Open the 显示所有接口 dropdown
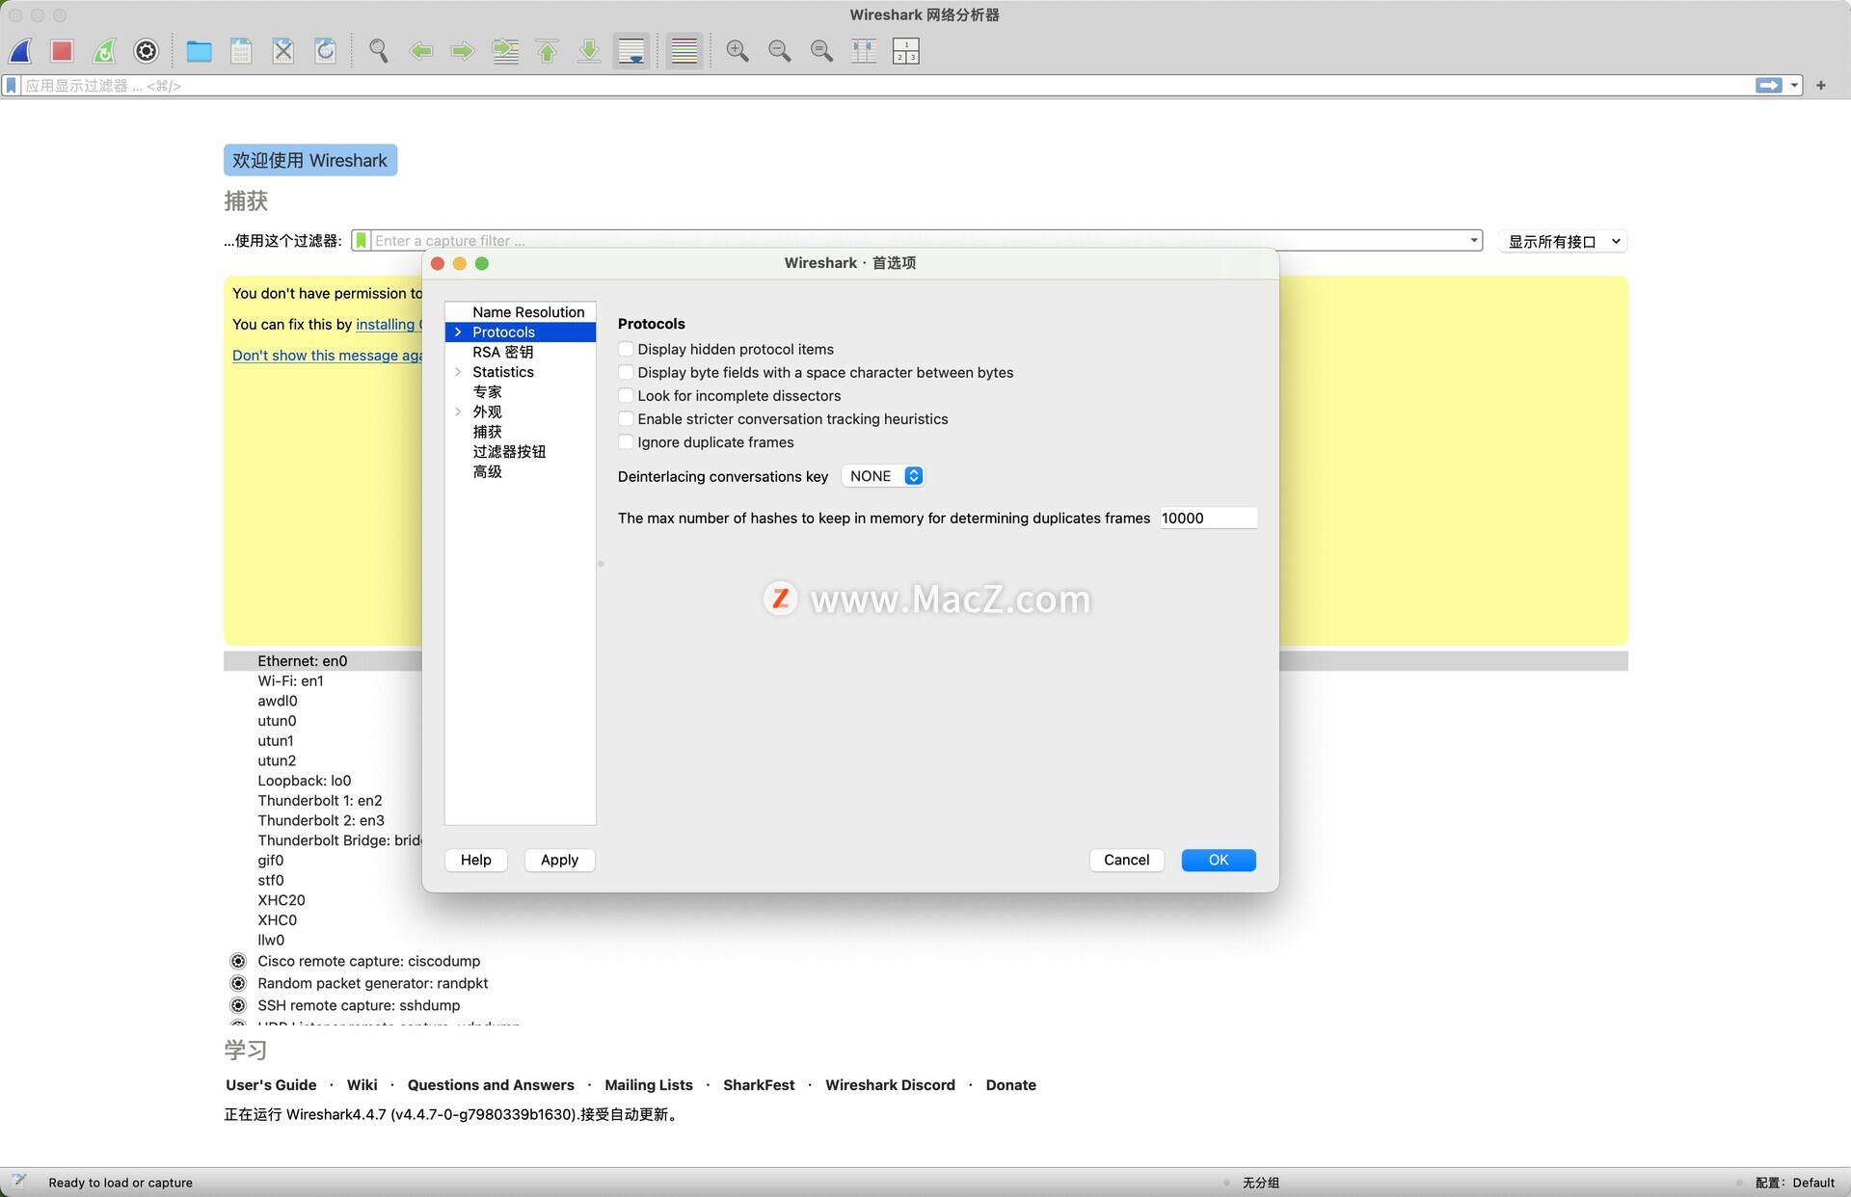This screenshot has height=1197, width=1851. 1564,242
